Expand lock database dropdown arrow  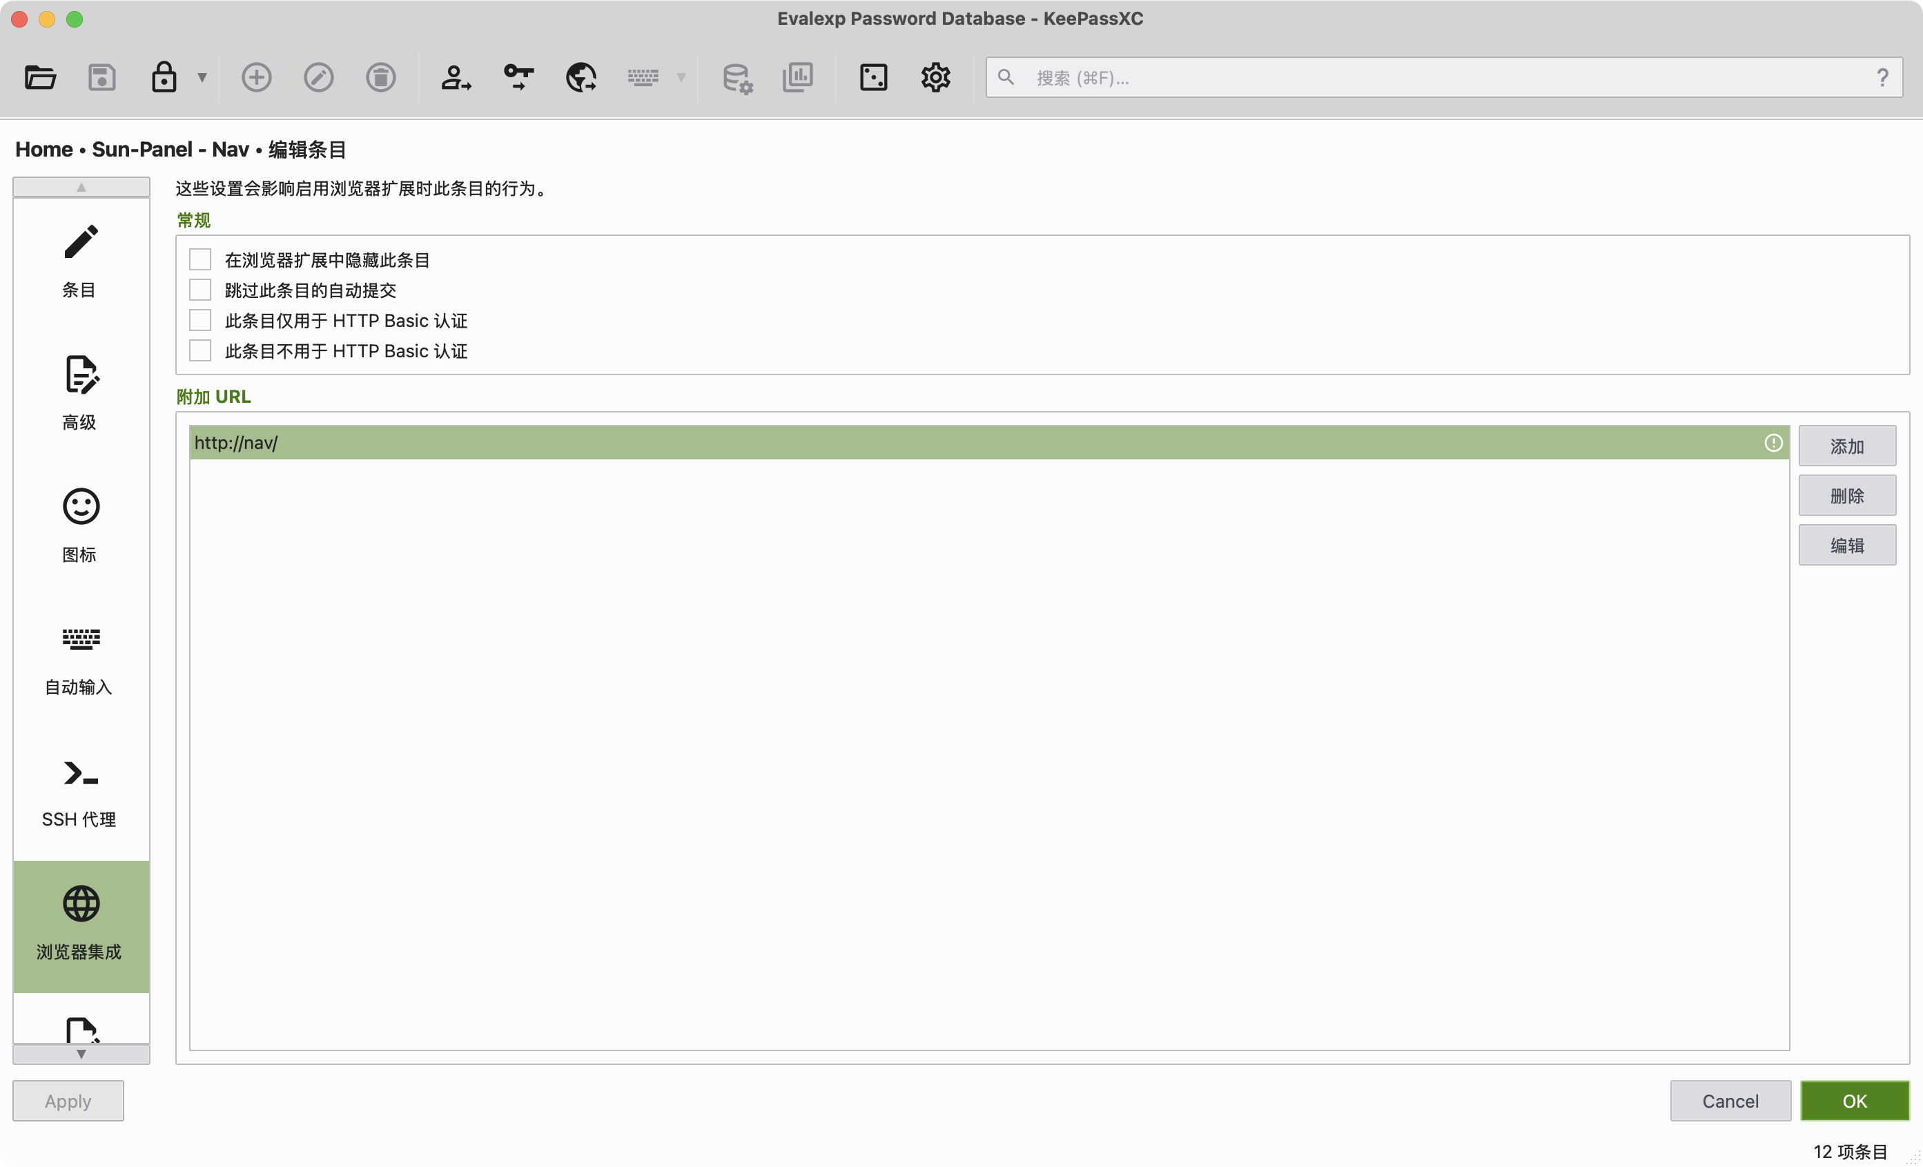(x=202, y=77)
